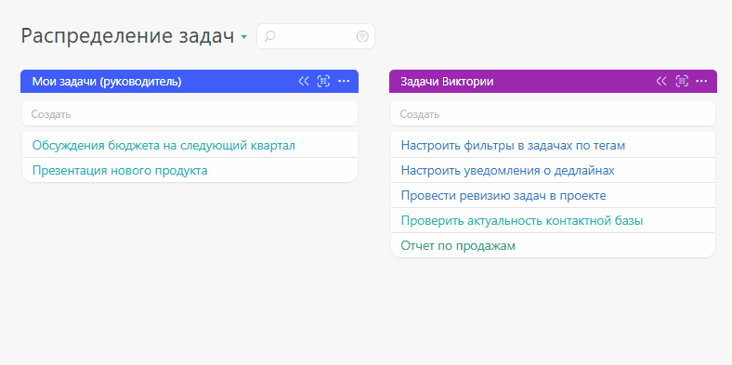Expand the "Распределение задач" dropdown arrow

point(243,37)
